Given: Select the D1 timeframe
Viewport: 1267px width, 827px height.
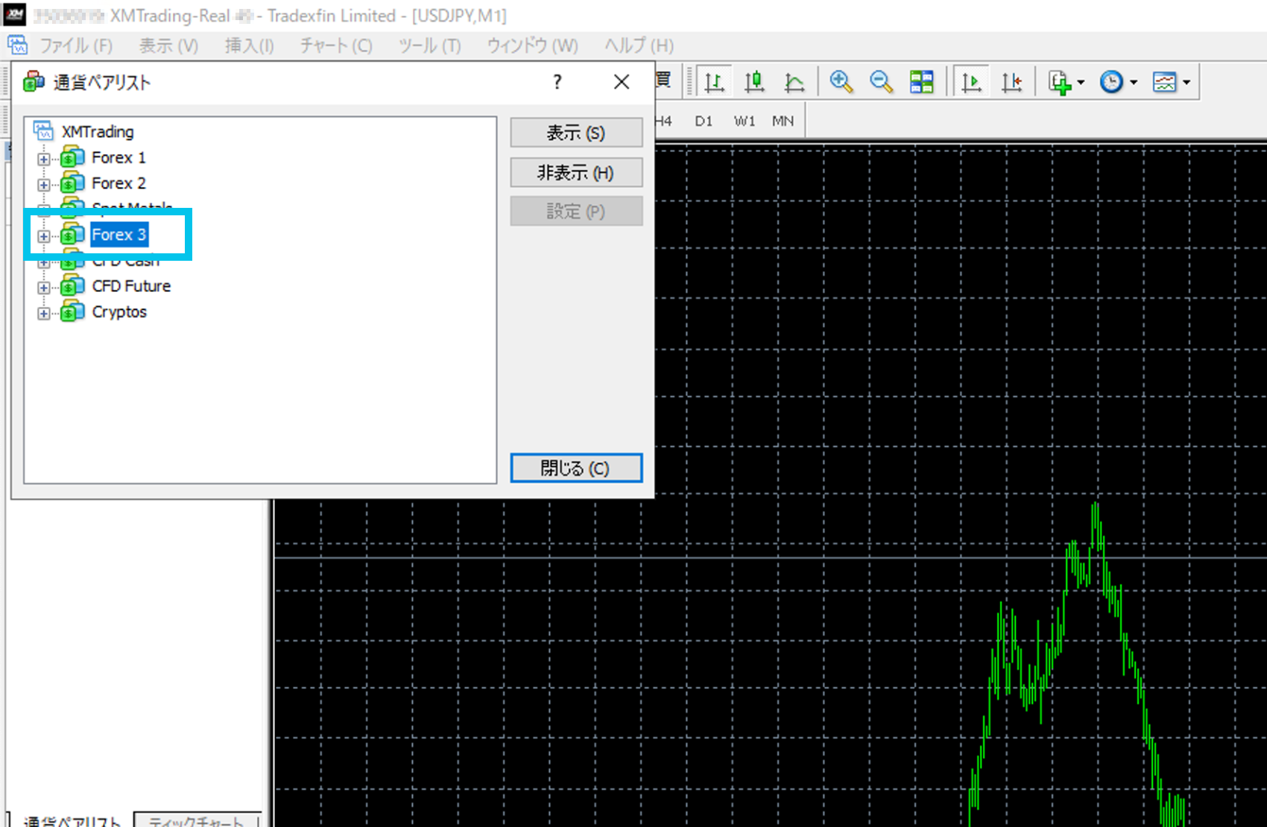Looking at the screenshot, I should point(704,121).
